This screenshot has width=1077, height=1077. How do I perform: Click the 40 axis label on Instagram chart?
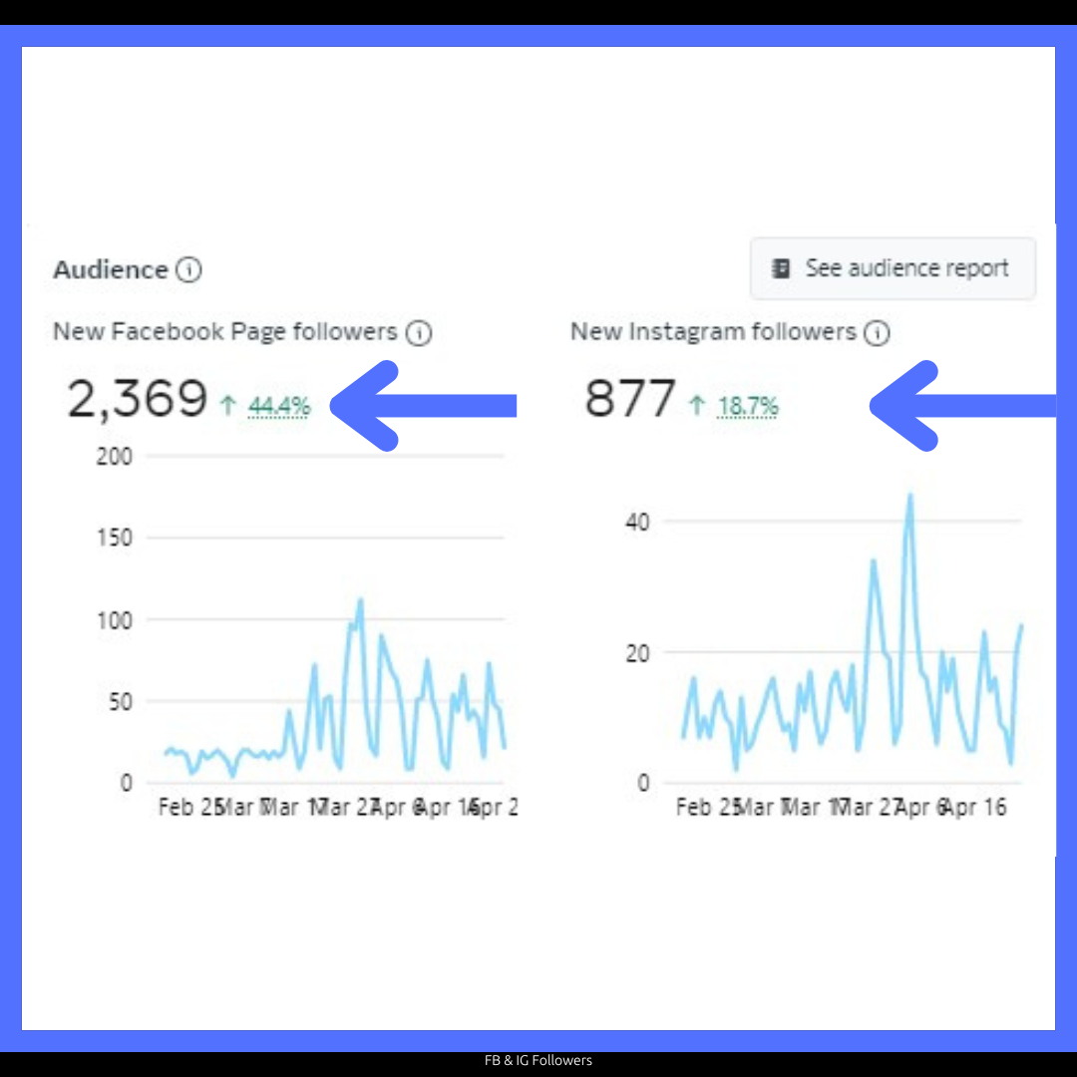(637, 522)
